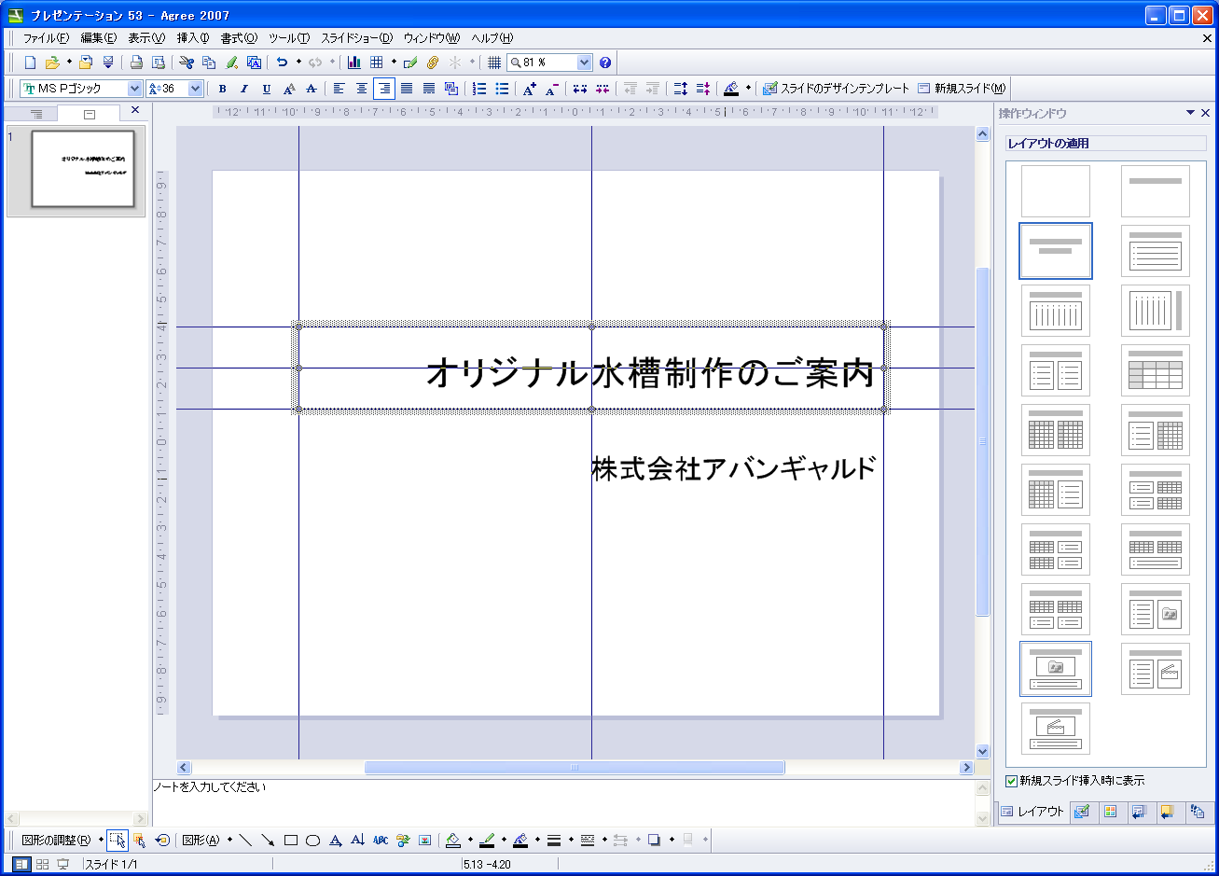The image size is (1219, 876).
Task: Open the undo history dropdown arrow
Action: pyautogui.click(x=298, y=63)
